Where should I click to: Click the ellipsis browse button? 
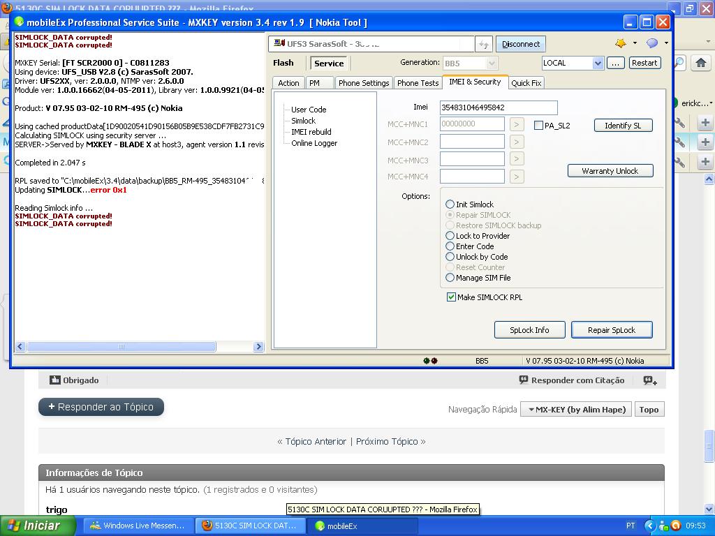tap(615, 63)
